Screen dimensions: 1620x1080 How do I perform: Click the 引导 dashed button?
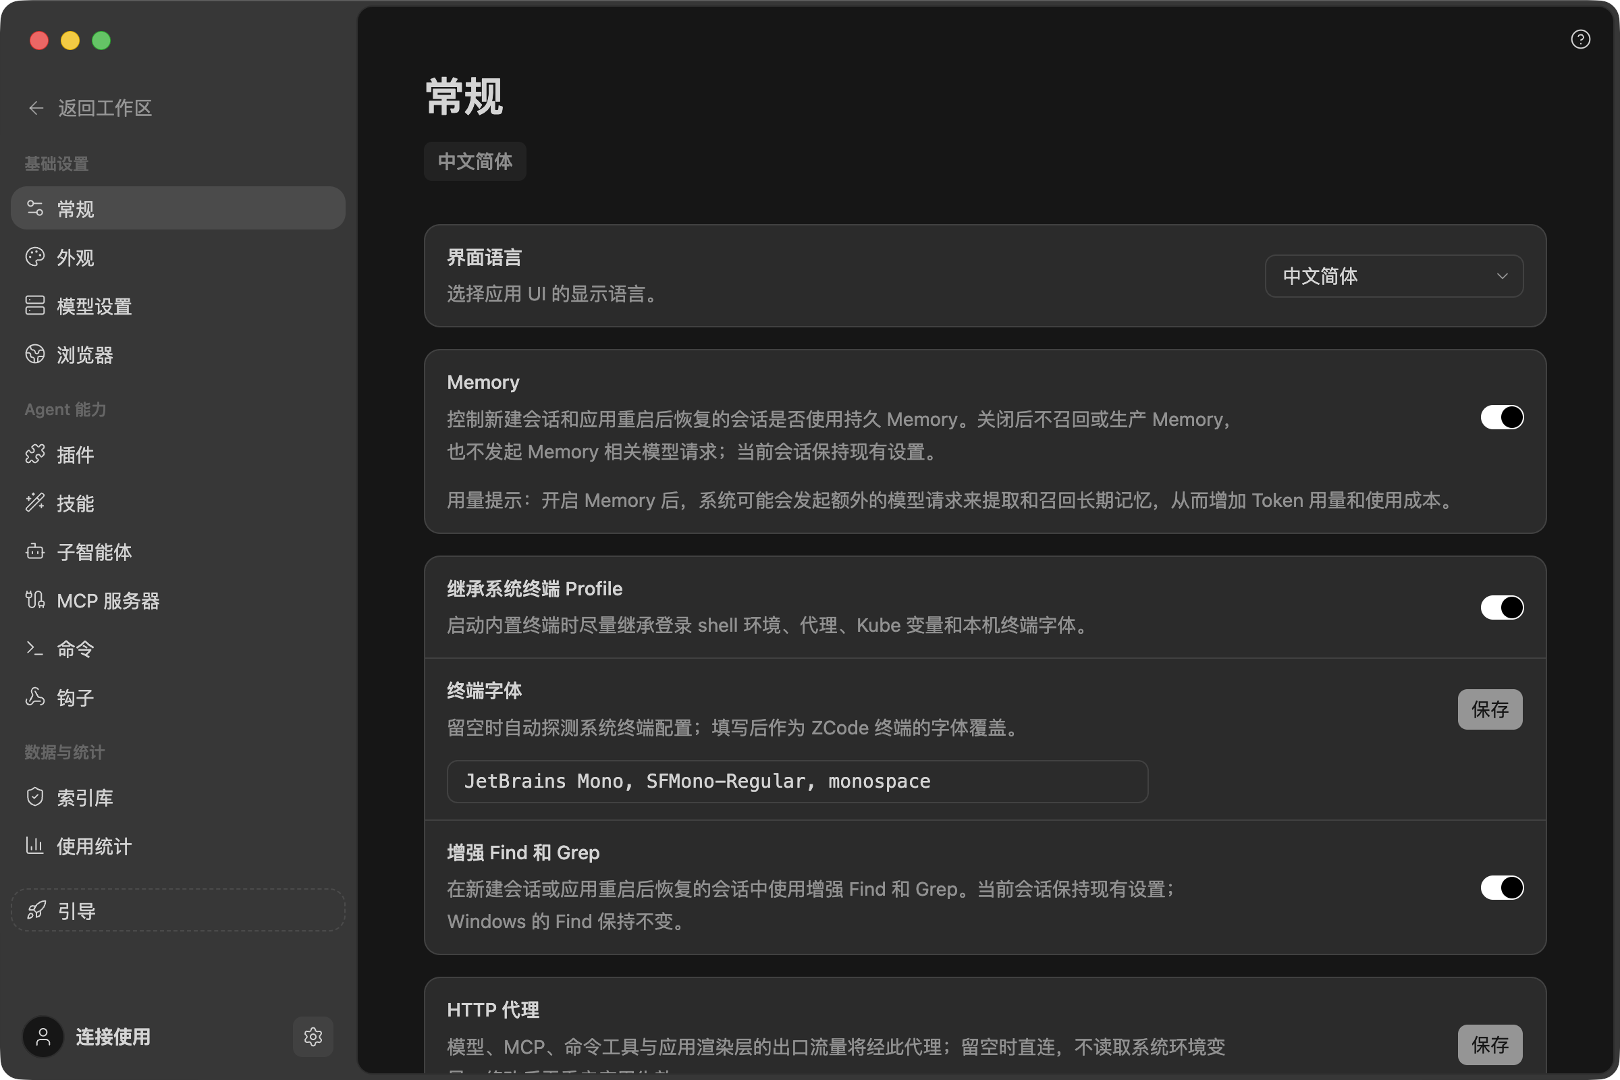point(178,911)
